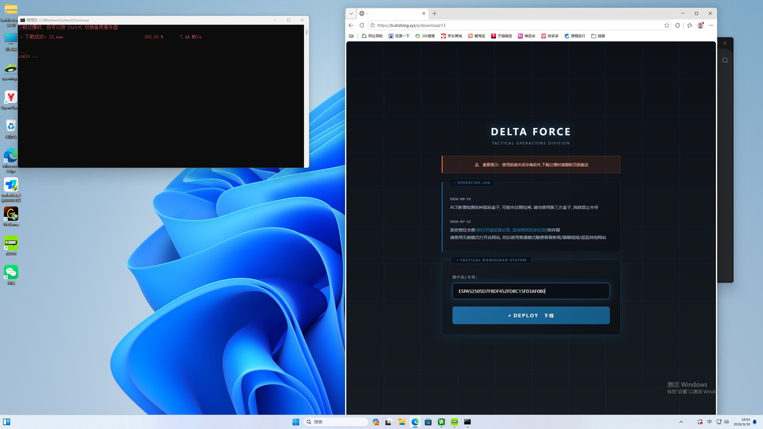Viewport: 763px width, 429px height.
Task: Click the 用户名/卡号 input field
Action: 531,291
